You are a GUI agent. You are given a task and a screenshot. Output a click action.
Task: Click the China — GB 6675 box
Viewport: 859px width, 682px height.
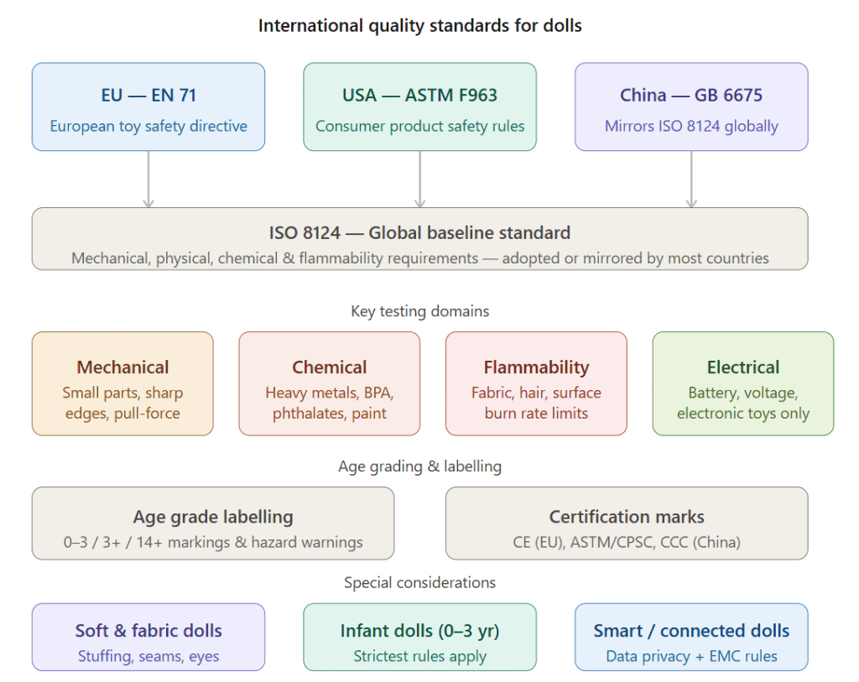tap(691, 107)
